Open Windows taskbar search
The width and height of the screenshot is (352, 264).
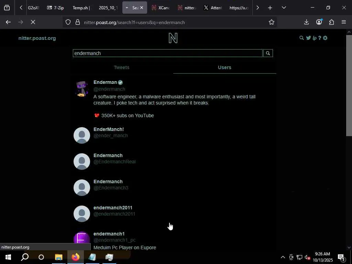click(x=25, y=257)
